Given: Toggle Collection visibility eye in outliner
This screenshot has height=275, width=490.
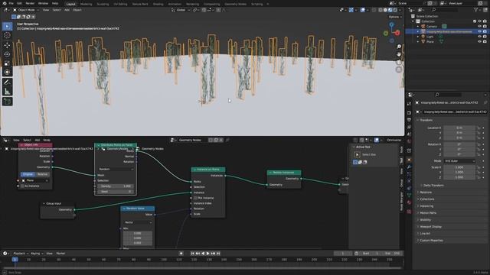Looking at the screenshot, I should coord(479,21).
